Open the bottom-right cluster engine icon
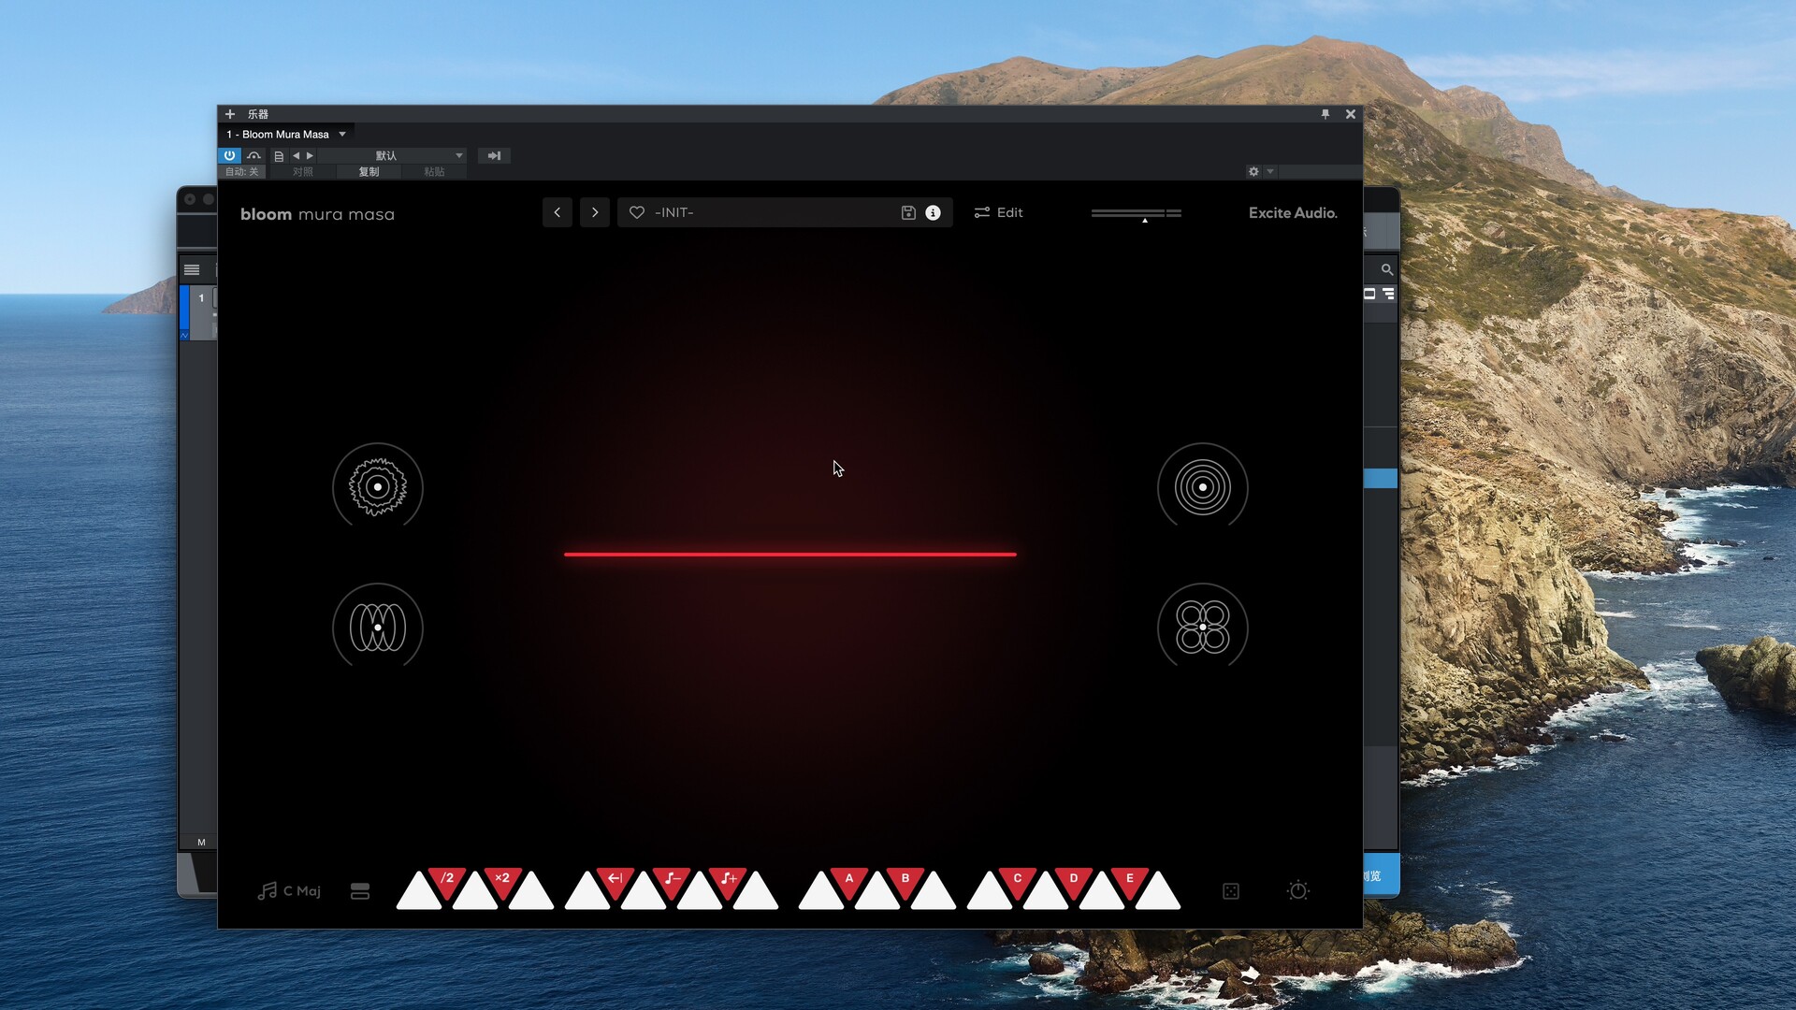Screen dimensions: 1796x1010 [x=1203, y=628]
